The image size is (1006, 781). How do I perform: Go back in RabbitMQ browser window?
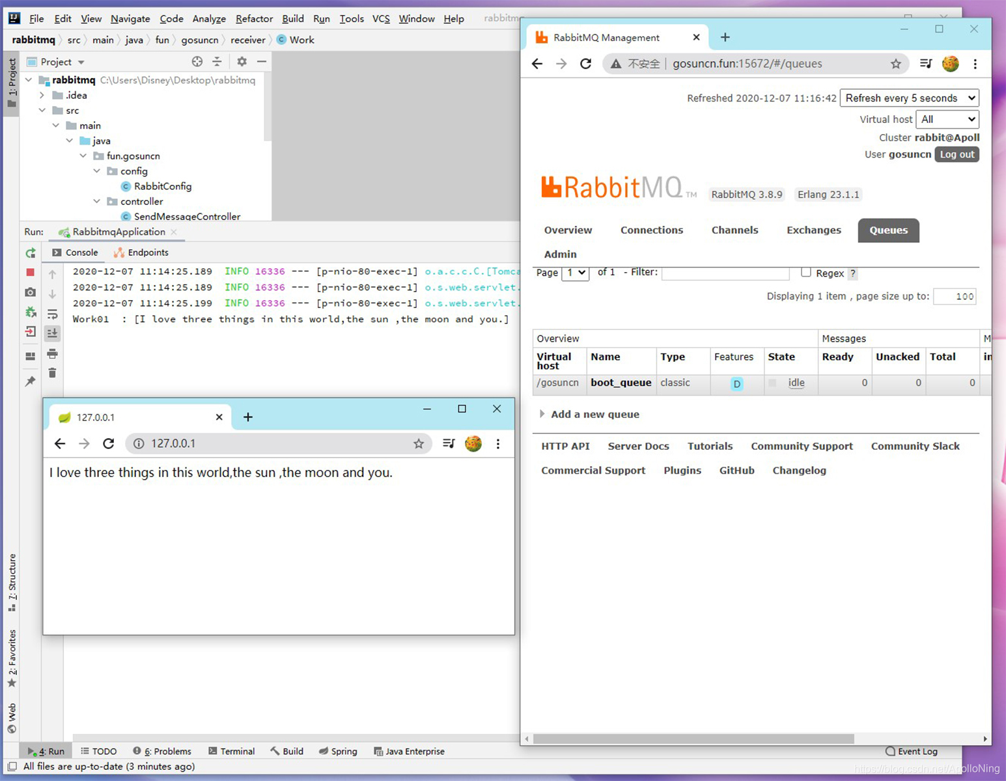pyautogui.click(x=537, y=63)
